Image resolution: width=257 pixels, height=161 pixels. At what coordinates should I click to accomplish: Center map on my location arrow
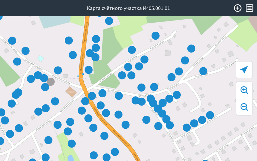click(244, 70)
